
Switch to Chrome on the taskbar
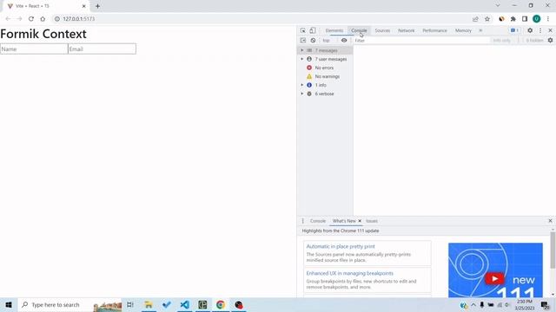point(221,304)
